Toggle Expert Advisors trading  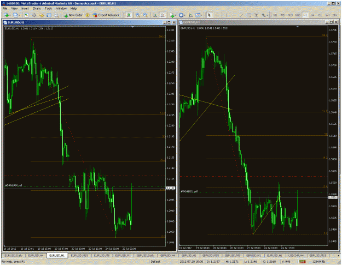[106, 15]
